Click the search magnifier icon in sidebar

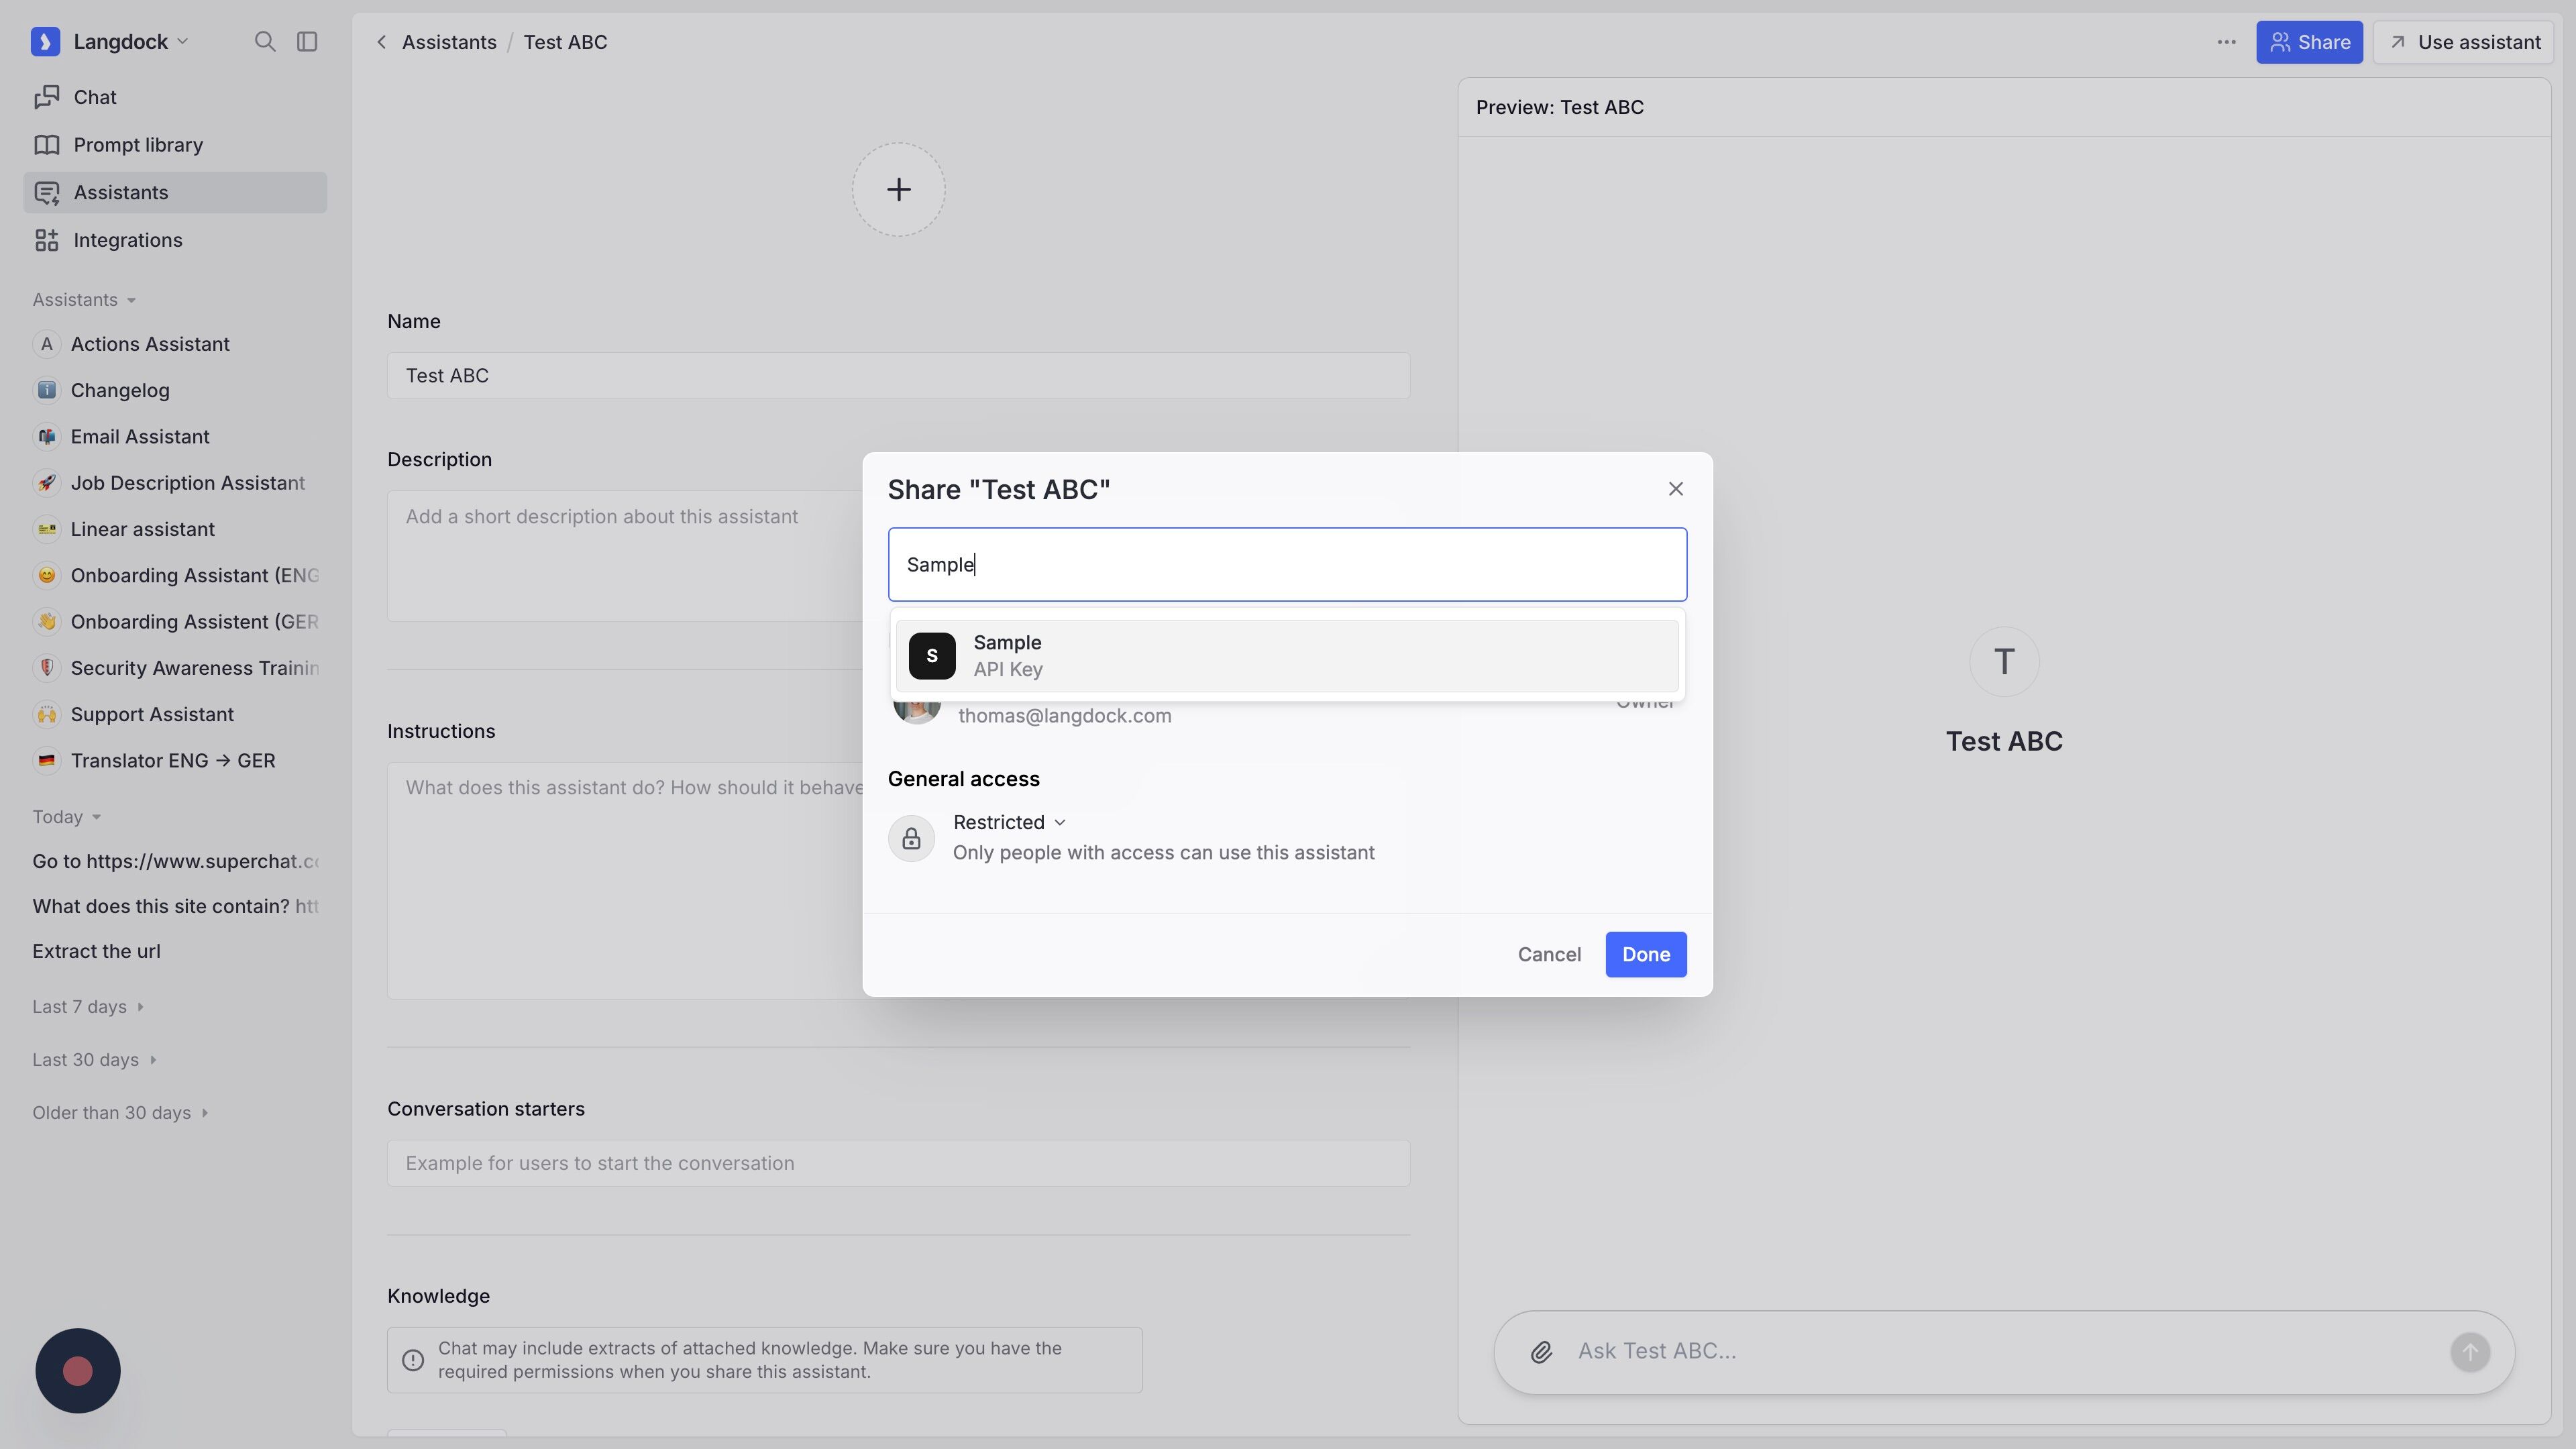[x=264, y=42]
